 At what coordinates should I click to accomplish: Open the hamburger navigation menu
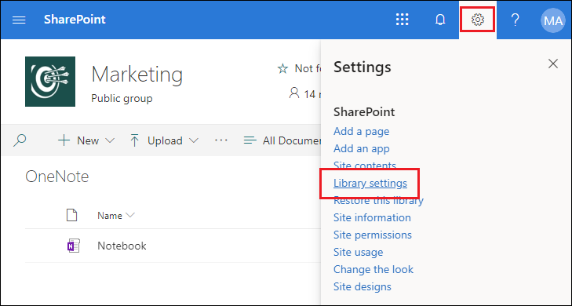point(19,20)
